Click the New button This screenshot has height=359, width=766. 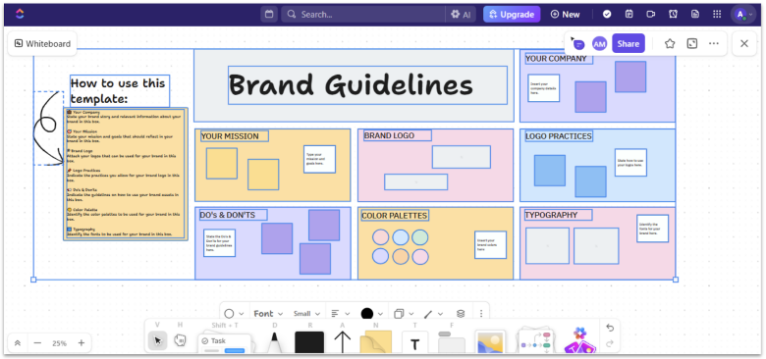pos(565,14)
